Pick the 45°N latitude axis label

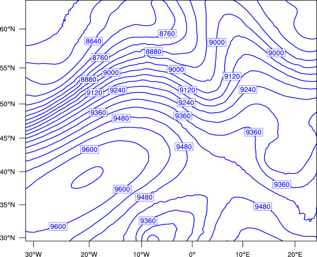pyautogui.click(x=8, y=138)
